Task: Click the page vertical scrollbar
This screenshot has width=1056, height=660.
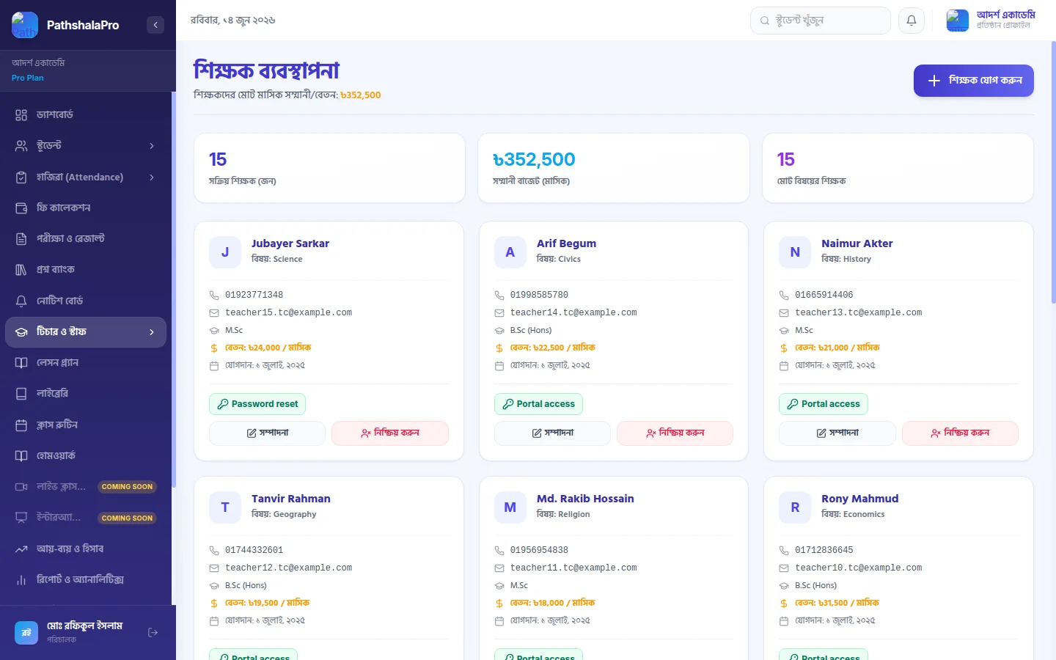Action: coord(1053,172)
